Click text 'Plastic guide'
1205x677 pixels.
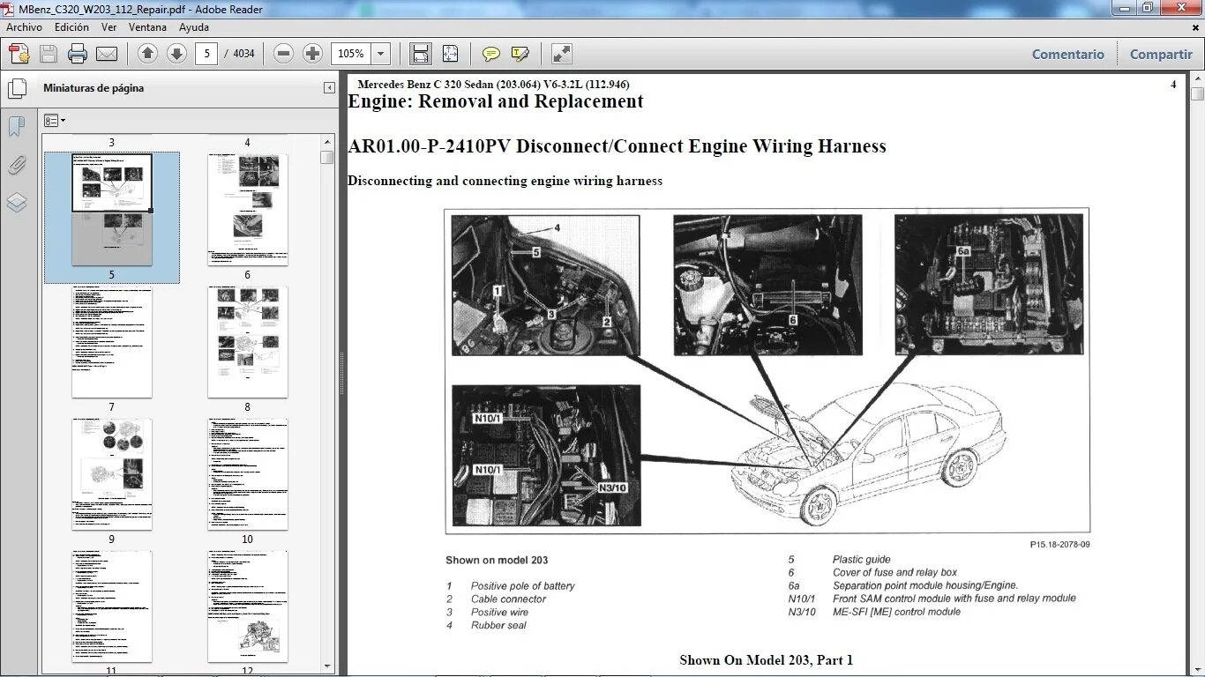pos(861,560)
